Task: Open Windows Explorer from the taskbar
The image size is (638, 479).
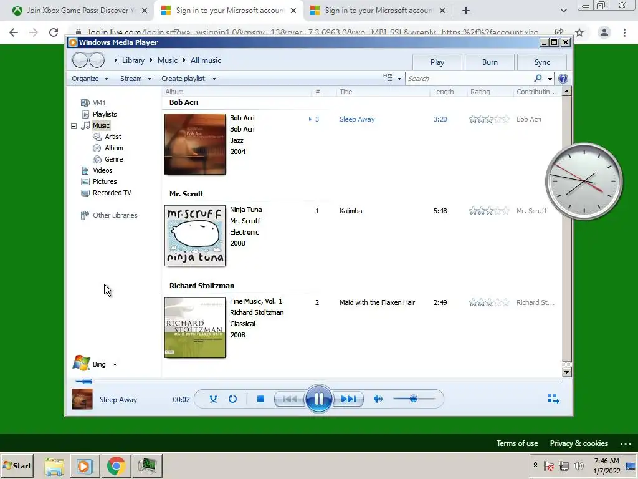Action: click(x=54, y=465)
